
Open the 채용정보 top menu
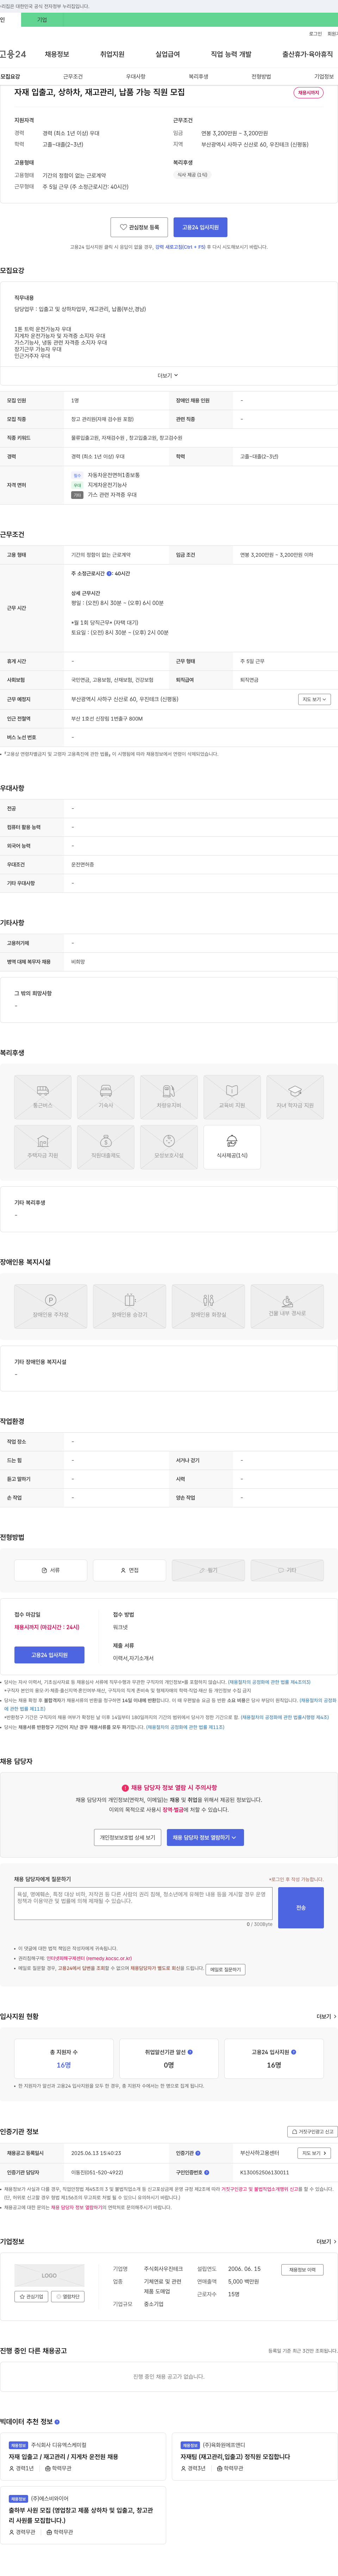[57, 54]
